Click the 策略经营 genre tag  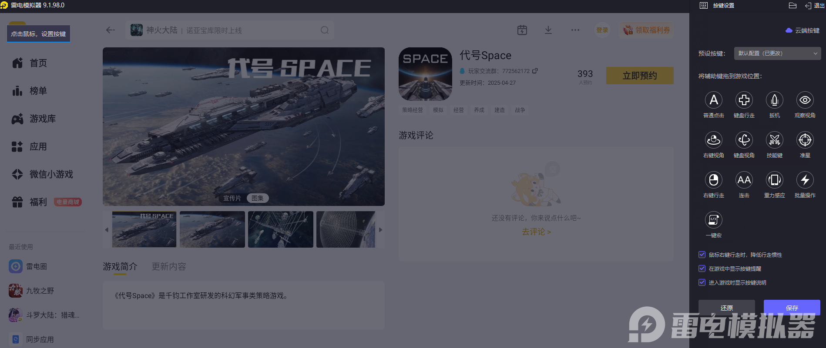[413, 110]
